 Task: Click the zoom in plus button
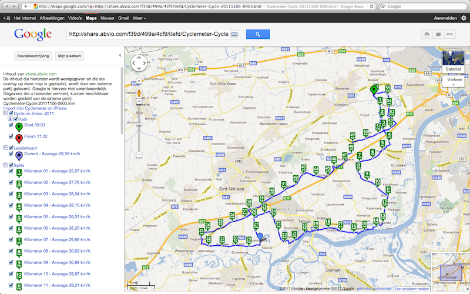[x=139, y=101]
